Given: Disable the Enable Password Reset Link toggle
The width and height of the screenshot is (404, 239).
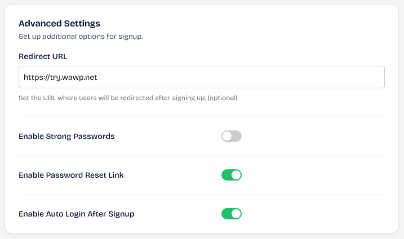Looking at the screenshot, I should [x=231, y=175].
